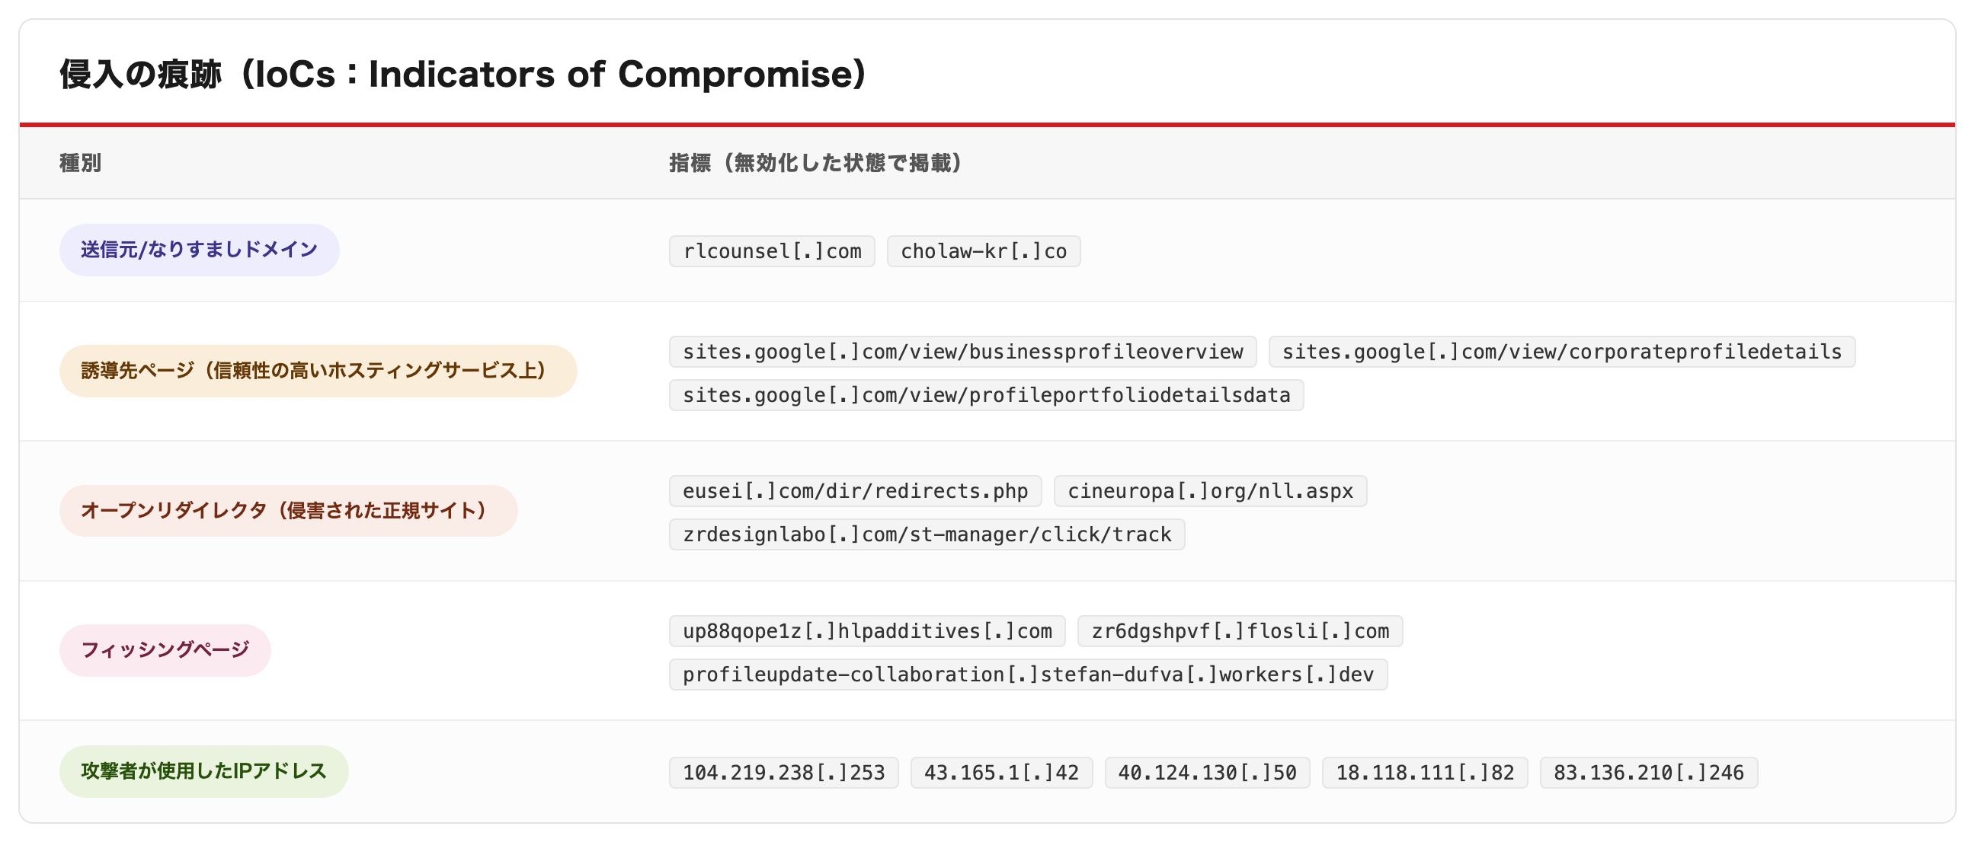Select the 40.124.130[.]50 IP chip

click(1207, 773)
